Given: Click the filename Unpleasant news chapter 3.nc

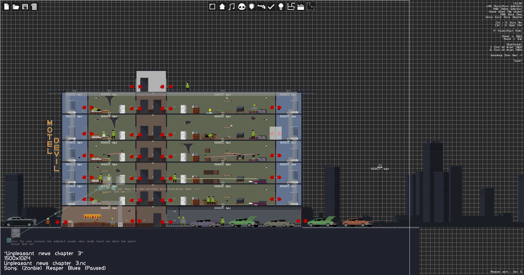Looking at the screenshot, I should 45,263.
